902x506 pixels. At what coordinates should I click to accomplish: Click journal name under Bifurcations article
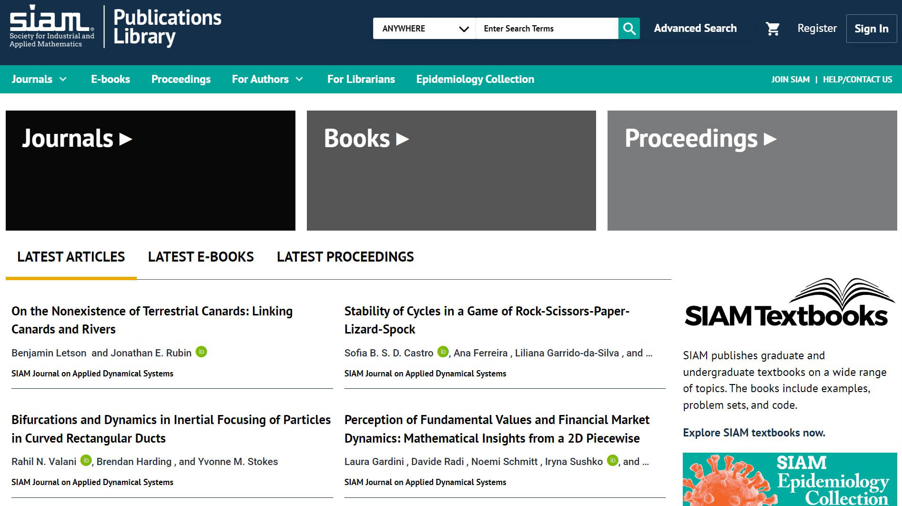click(92, 482)
